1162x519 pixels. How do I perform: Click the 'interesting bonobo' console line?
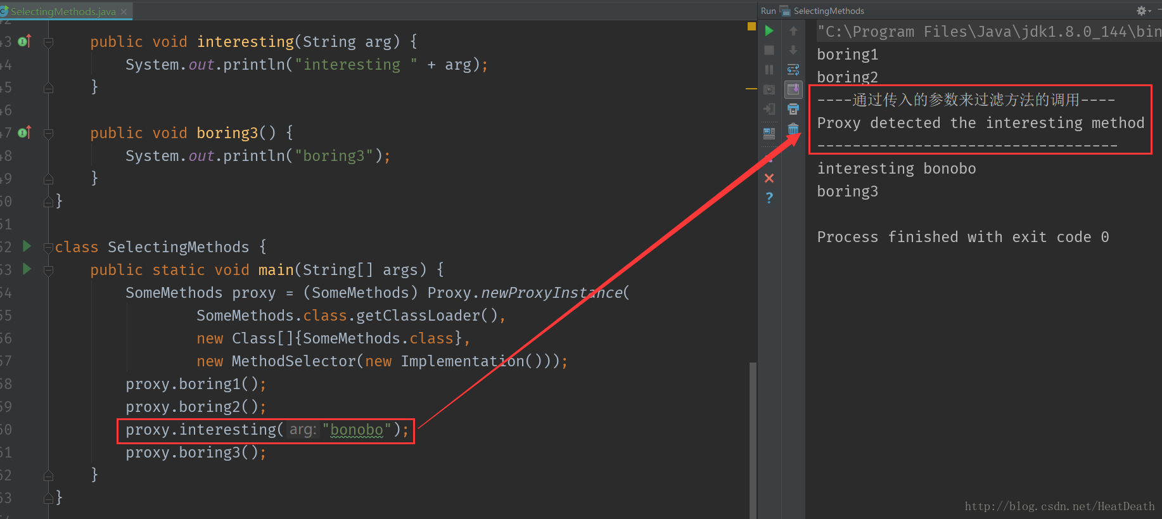point(897,169)
